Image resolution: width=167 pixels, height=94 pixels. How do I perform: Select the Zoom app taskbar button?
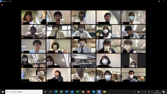[x=99, y=92]
